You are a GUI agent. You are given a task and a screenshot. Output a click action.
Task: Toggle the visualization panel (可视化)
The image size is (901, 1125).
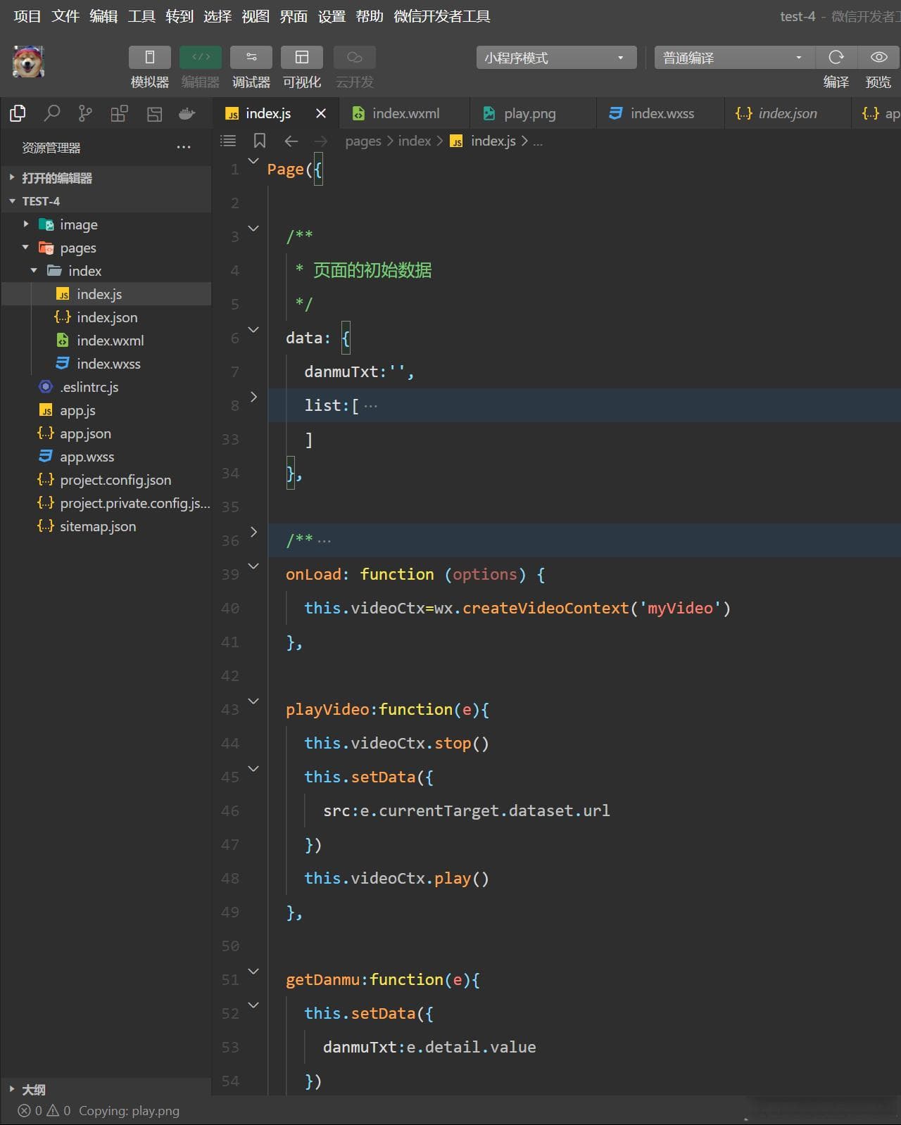click(x=302, y=58)
